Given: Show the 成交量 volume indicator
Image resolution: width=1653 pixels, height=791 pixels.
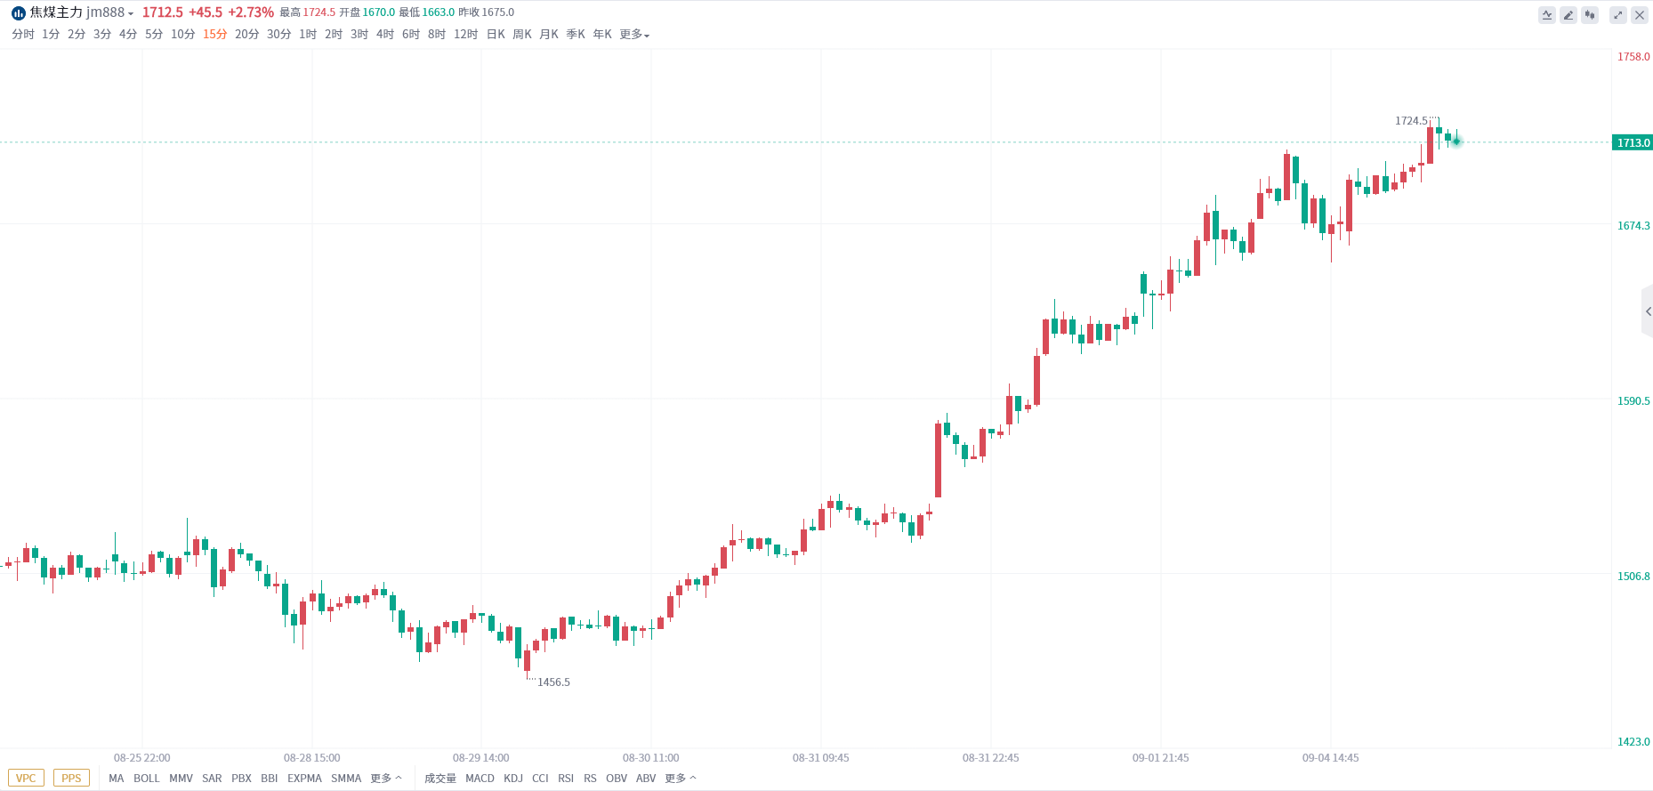Looking at the screenshot, I should click(x=439, y=779).
